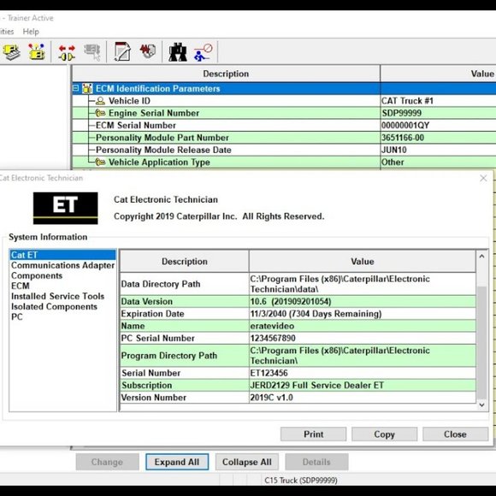Click the Close button in the dialog
This screenshot has height=496, width=496.
coord(455,434)
